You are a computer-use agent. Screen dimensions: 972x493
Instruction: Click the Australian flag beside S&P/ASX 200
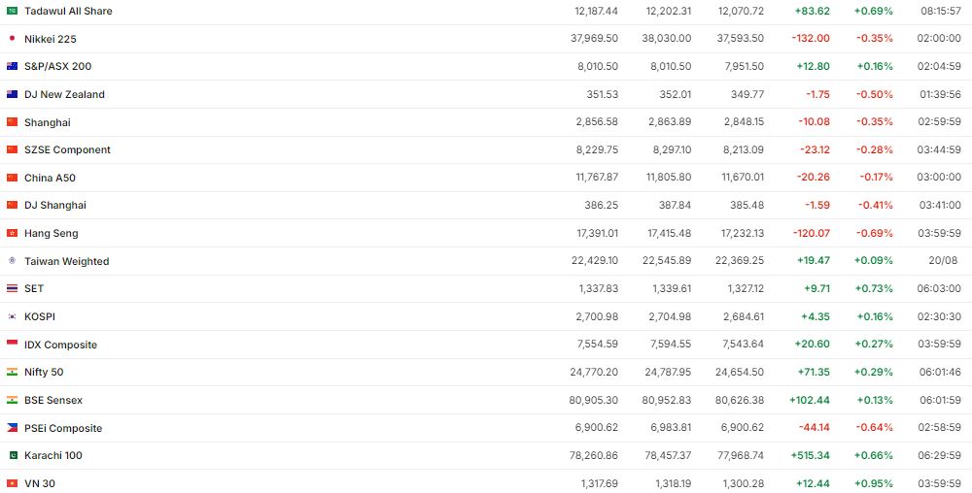[x=12, y=66]
